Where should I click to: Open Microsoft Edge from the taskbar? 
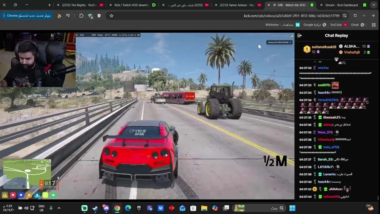128,208
